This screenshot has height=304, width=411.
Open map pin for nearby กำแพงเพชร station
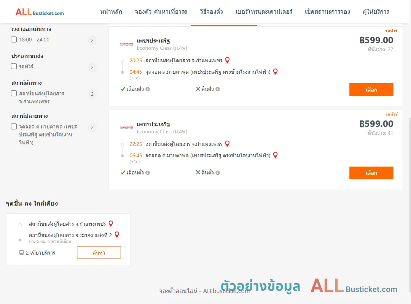click(111, 223)
